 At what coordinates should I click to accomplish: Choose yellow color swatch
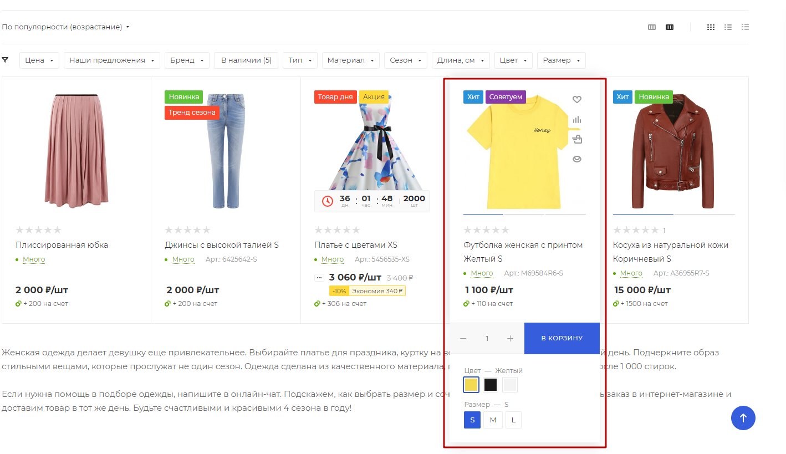point(471,385)
